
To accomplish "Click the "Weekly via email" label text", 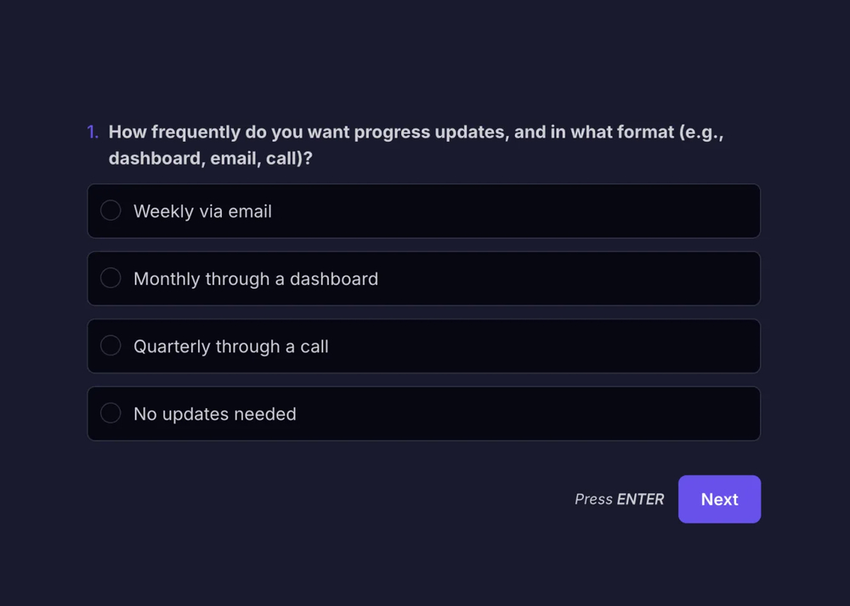I will (x=202, y=211).
